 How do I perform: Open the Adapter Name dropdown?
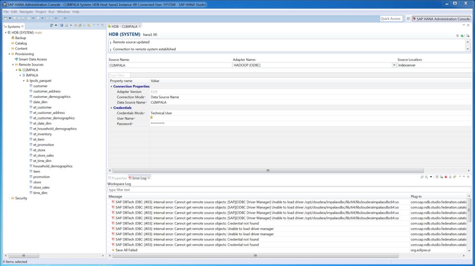(394, 65)
